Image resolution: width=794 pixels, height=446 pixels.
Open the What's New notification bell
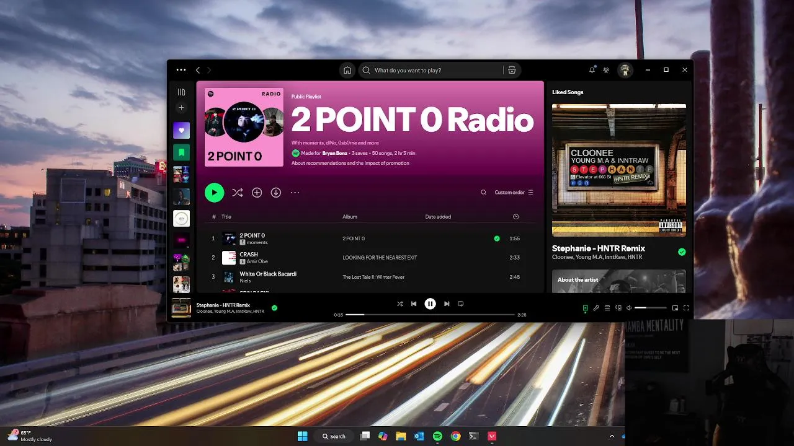pyautogui.click(x=592, y=70)
